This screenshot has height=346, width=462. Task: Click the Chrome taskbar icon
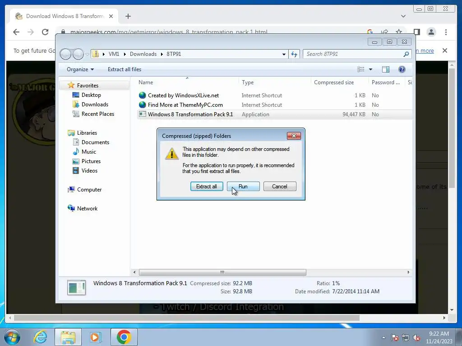124,337
